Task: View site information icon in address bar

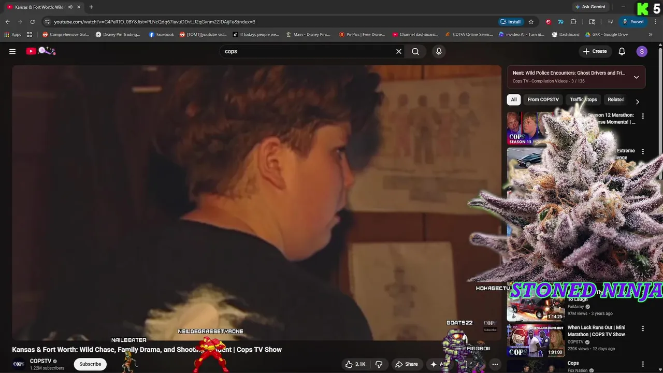Action: 47,22
